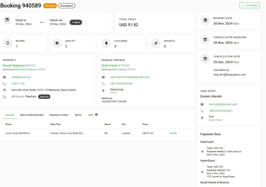Click the children person icon
The image size is (266, 187).
click(106, 43)
